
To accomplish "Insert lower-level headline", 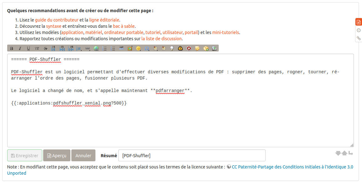I will click(62, 48).
